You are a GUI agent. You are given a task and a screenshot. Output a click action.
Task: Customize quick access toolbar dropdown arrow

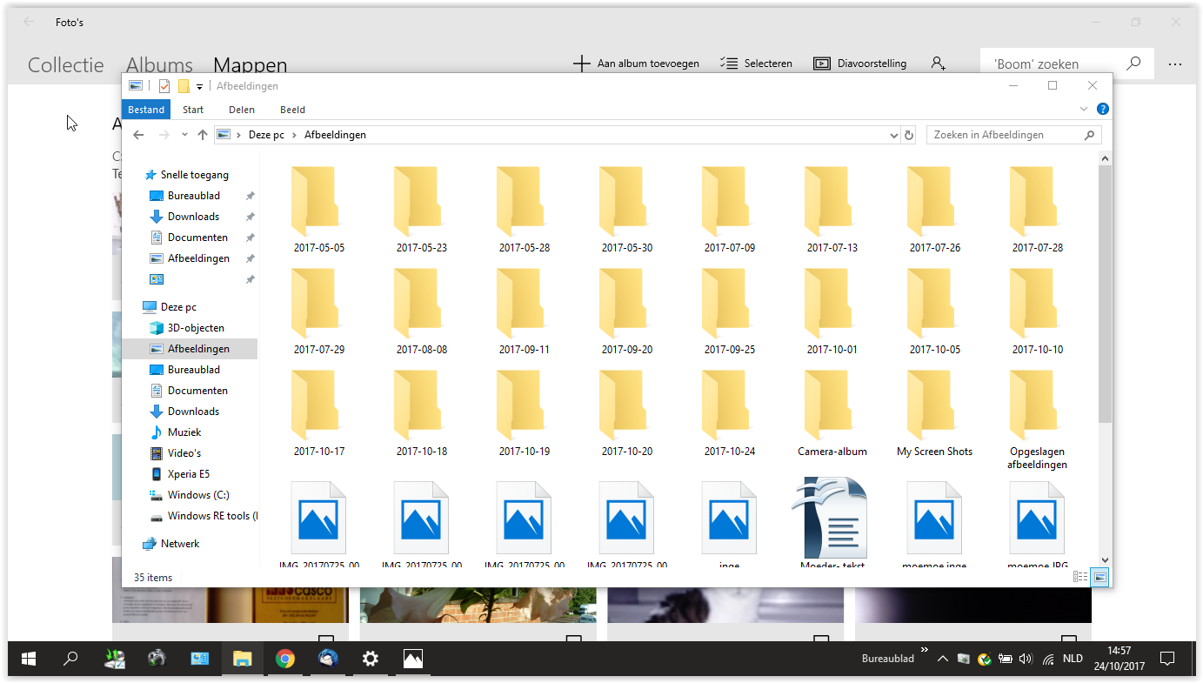[199, 86]
